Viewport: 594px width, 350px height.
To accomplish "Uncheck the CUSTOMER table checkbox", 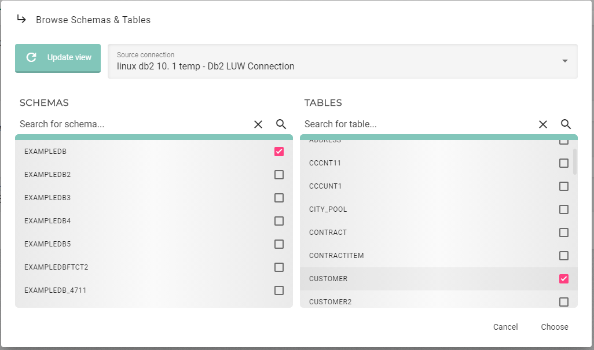I will click(x=563, y=278).
